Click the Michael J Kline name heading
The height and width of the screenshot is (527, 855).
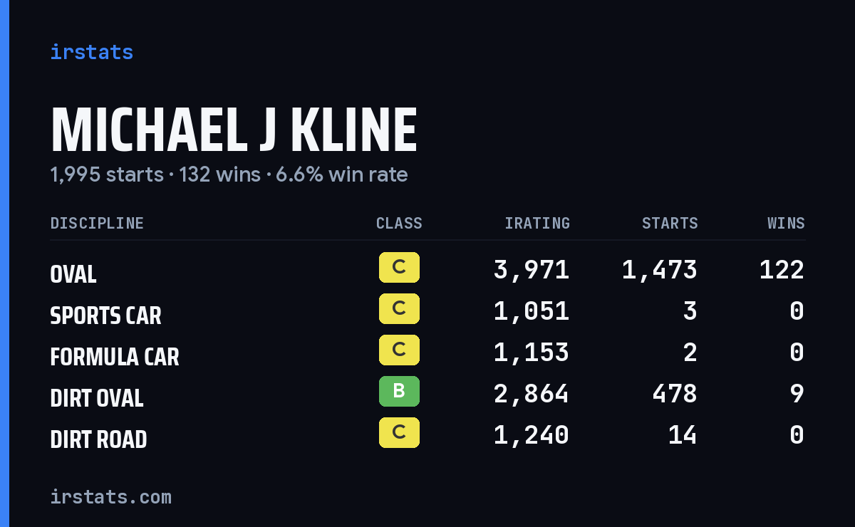coord(234,130)
